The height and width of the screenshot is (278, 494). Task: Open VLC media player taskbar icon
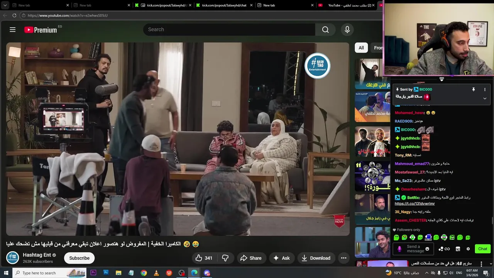pos(156,273)
